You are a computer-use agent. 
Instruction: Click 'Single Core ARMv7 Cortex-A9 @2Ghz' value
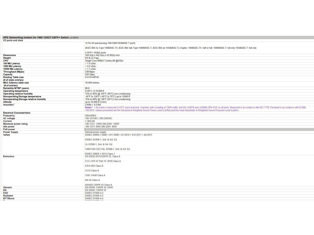coord(104,61)
